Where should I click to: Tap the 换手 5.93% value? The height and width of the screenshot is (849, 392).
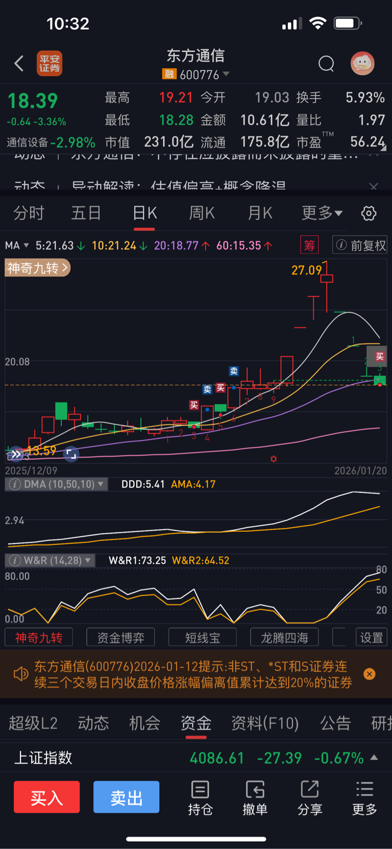click(365, 98)
